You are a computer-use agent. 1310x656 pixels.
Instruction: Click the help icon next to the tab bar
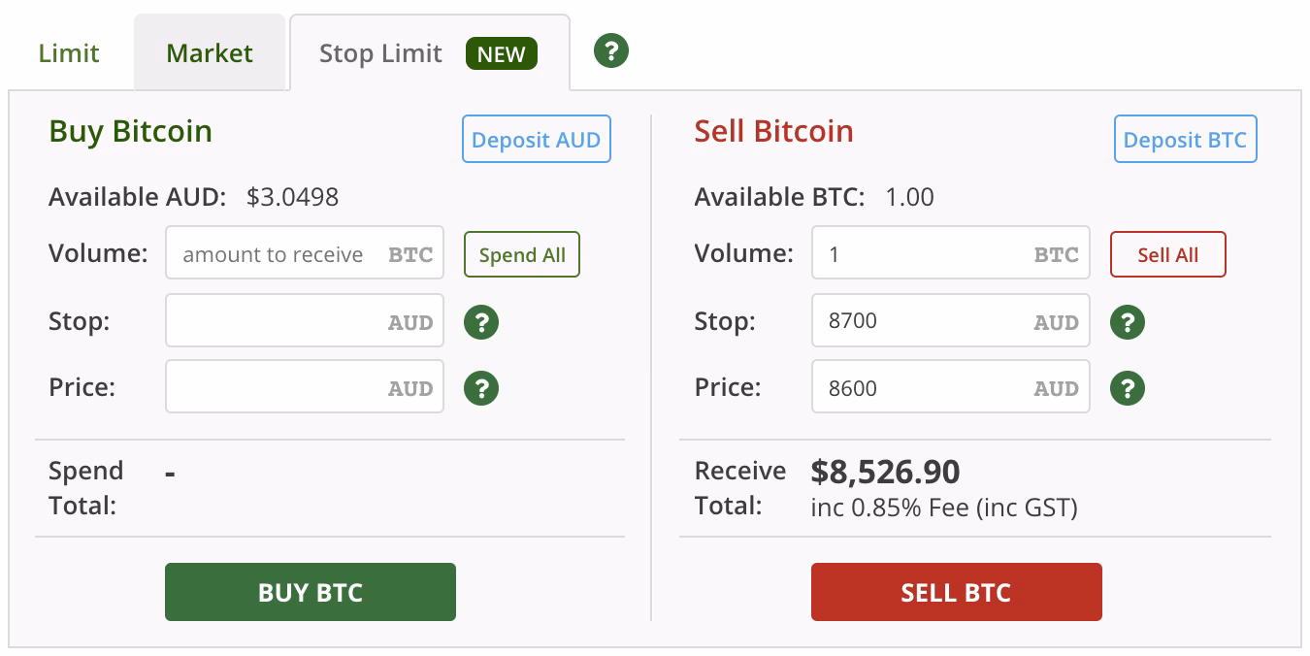point(610,49)
